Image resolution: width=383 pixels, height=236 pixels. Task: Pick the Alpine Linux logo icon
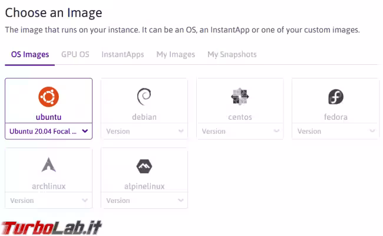[144, 166]
